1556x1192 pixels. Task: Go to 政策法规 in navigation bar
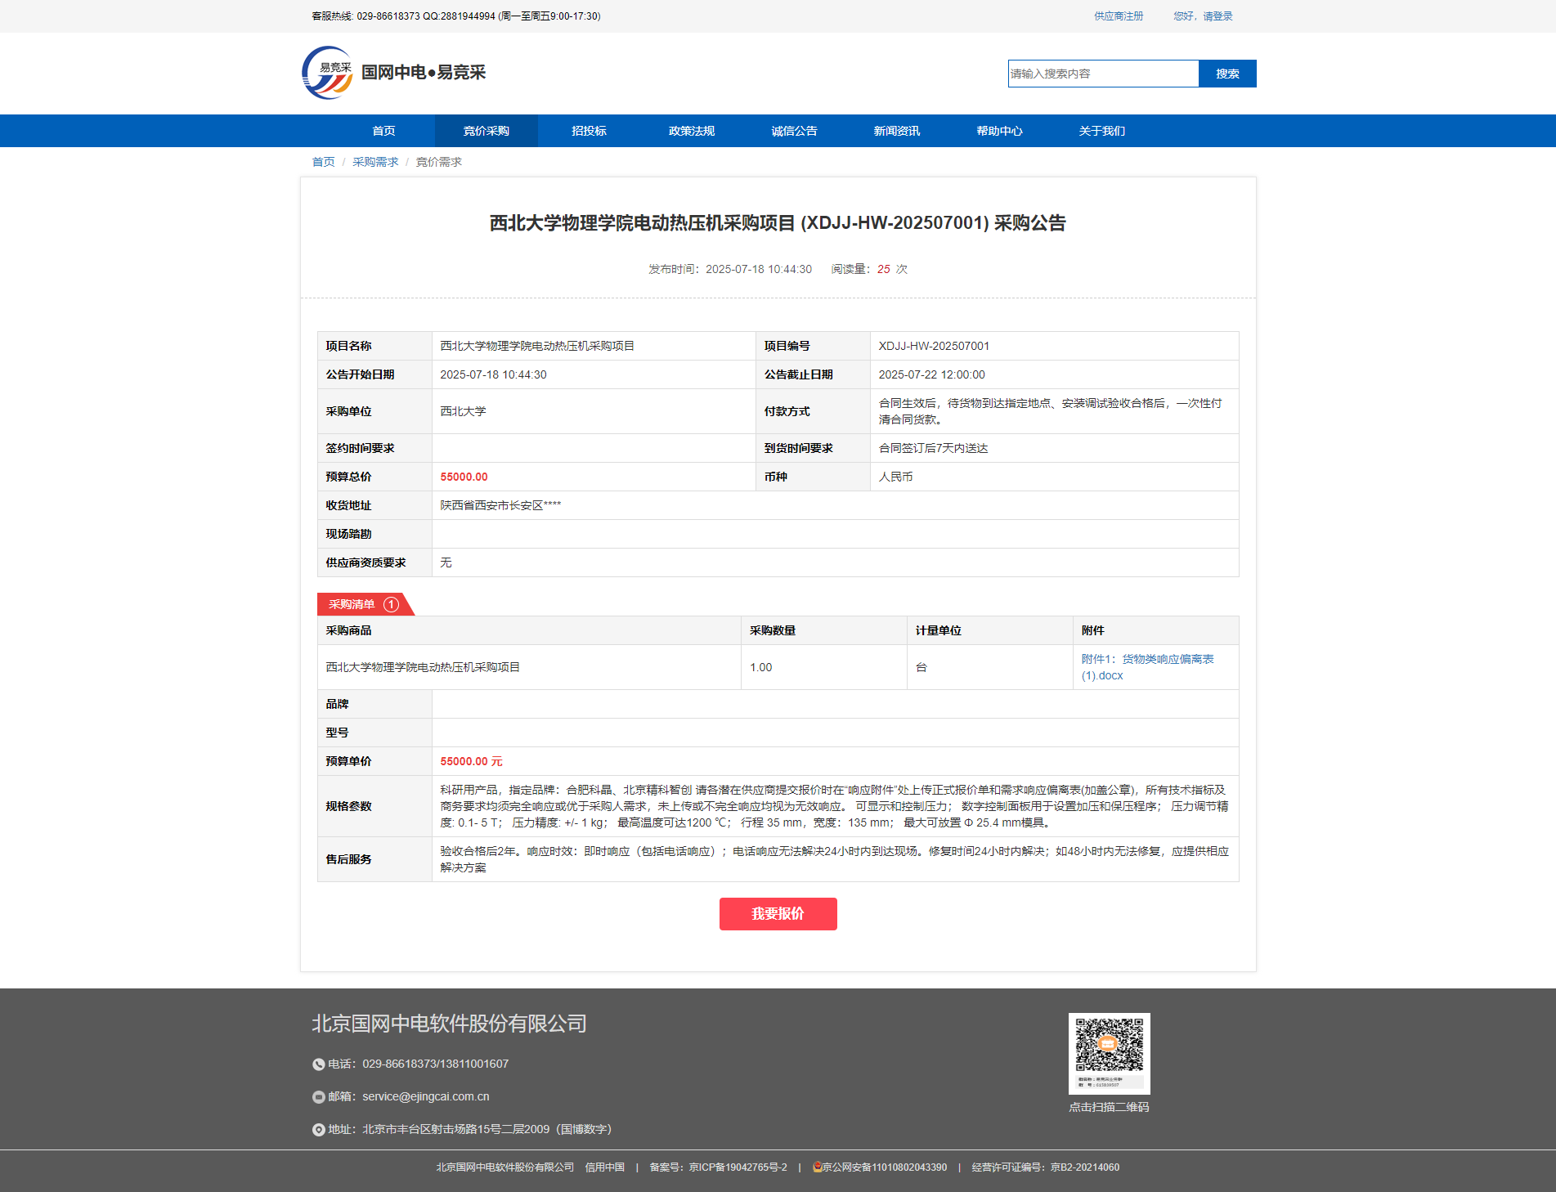(691, 131)
